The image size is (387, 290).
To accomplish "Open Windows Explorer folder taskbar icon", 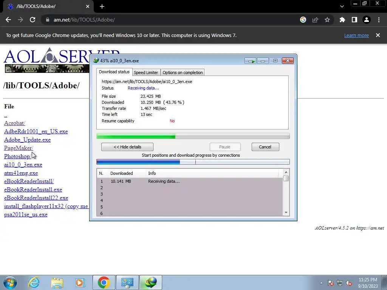I will click(57, 282).
